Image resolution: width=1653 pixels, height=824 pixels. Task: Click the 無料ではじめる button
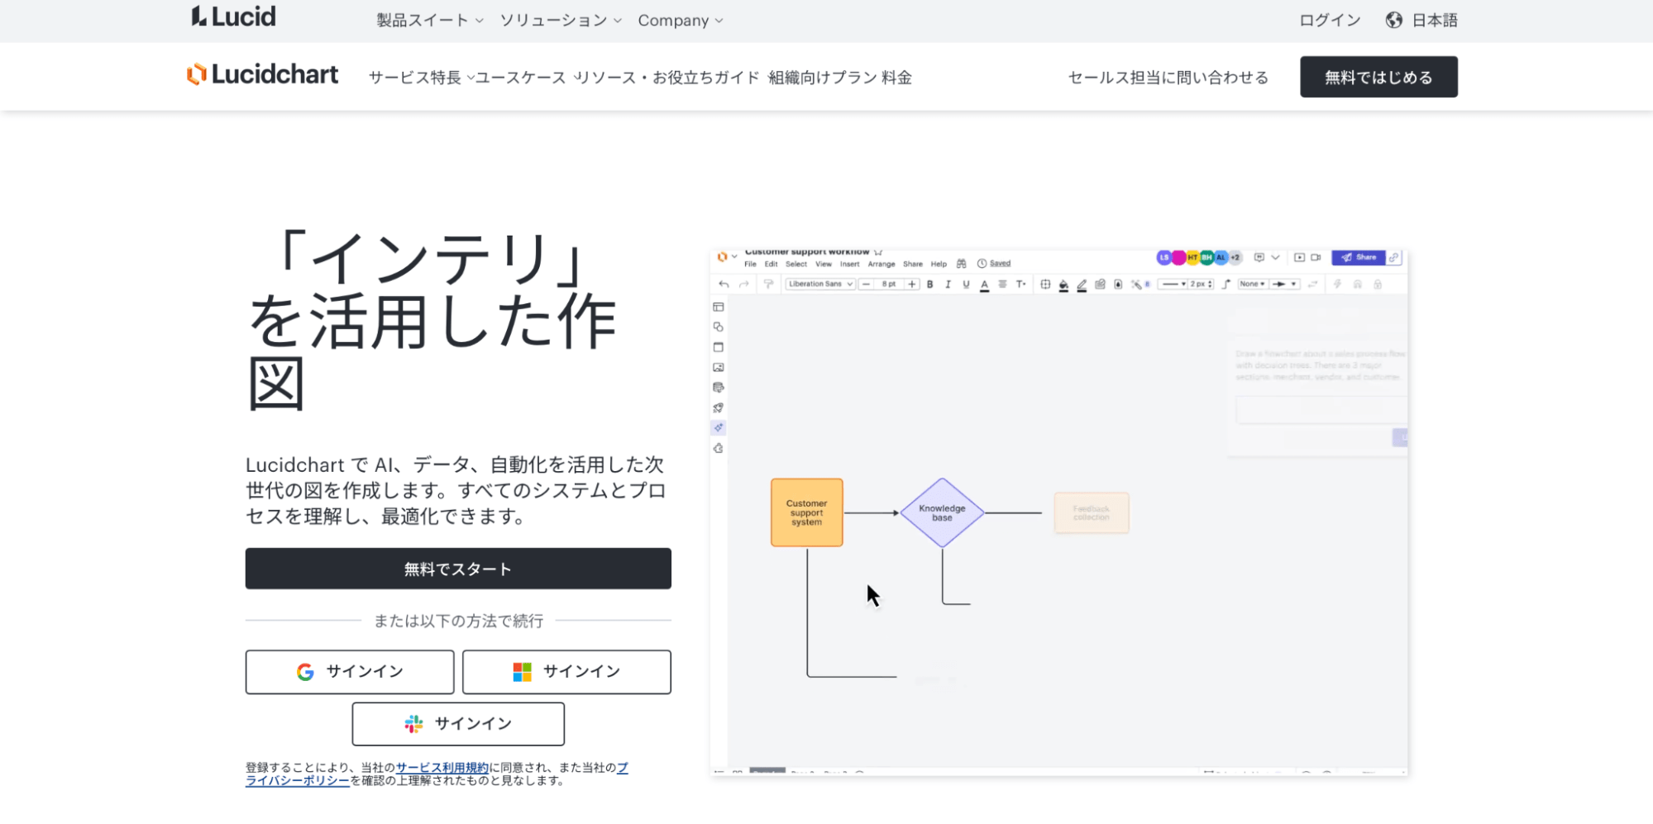point(1378,77)
